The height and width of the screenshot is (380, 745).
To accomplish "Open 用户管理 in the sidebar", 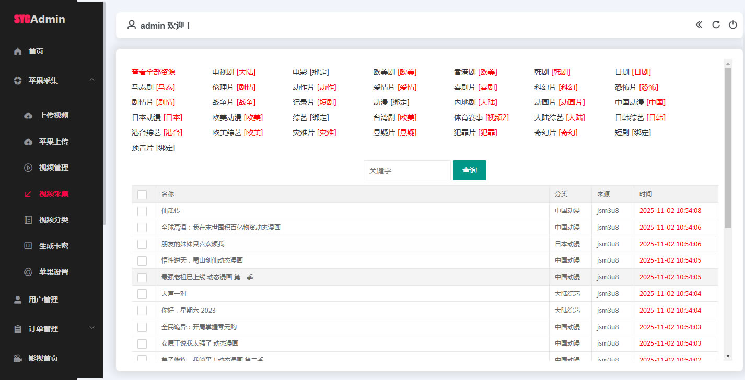I will 43,300.
